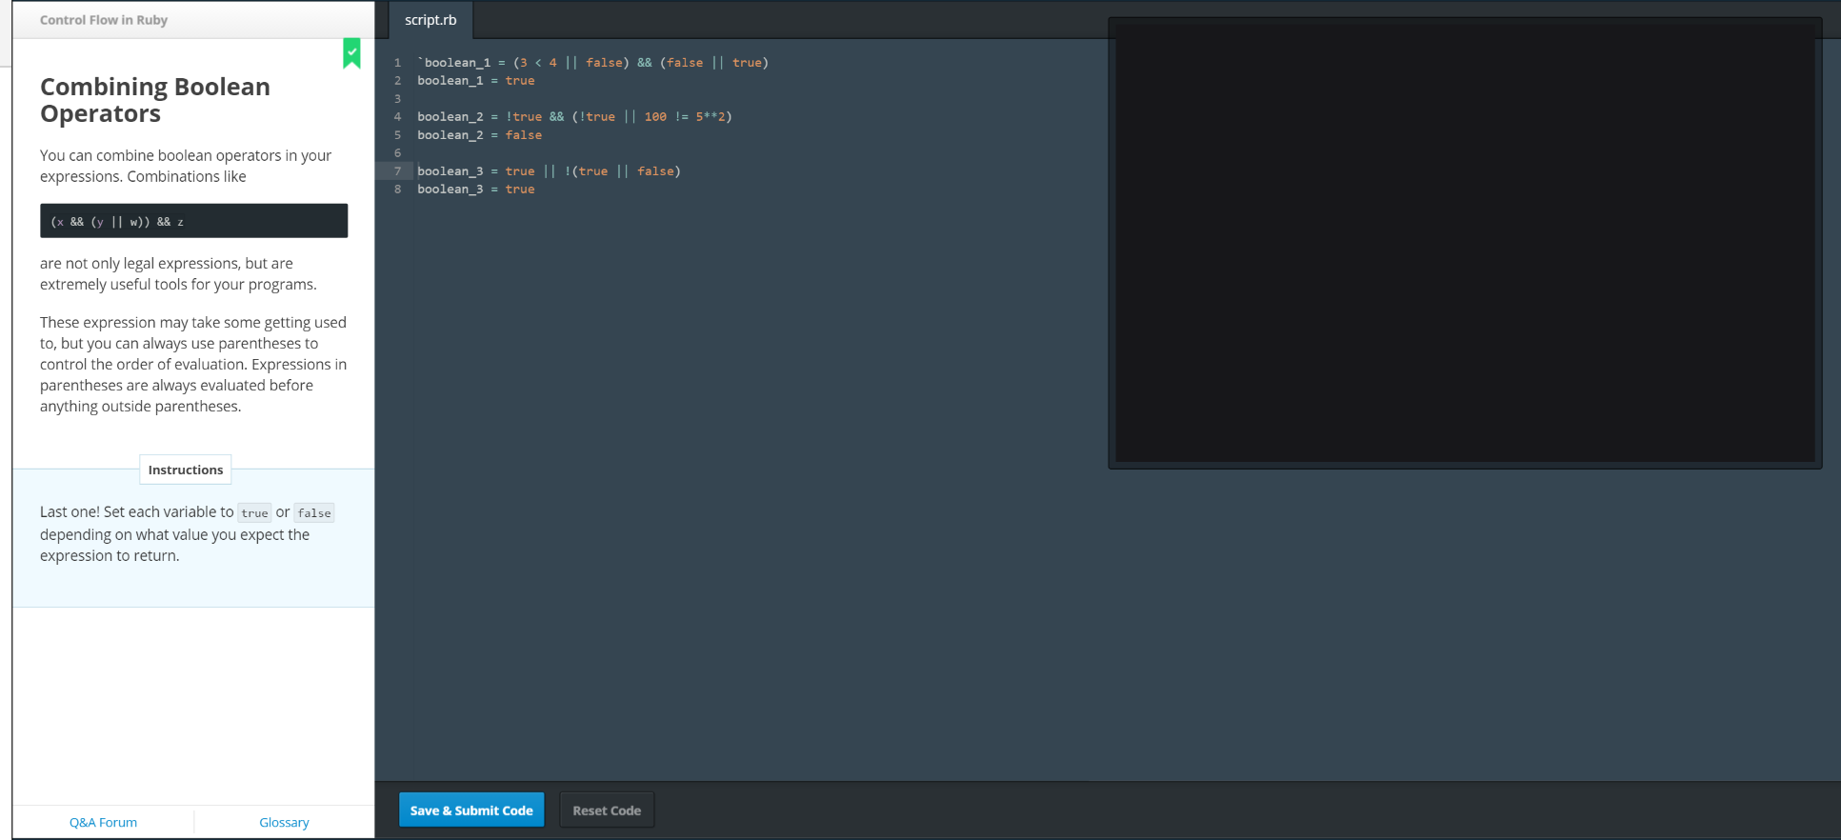Click the 'false' value on line 5

tap(523, 135)
